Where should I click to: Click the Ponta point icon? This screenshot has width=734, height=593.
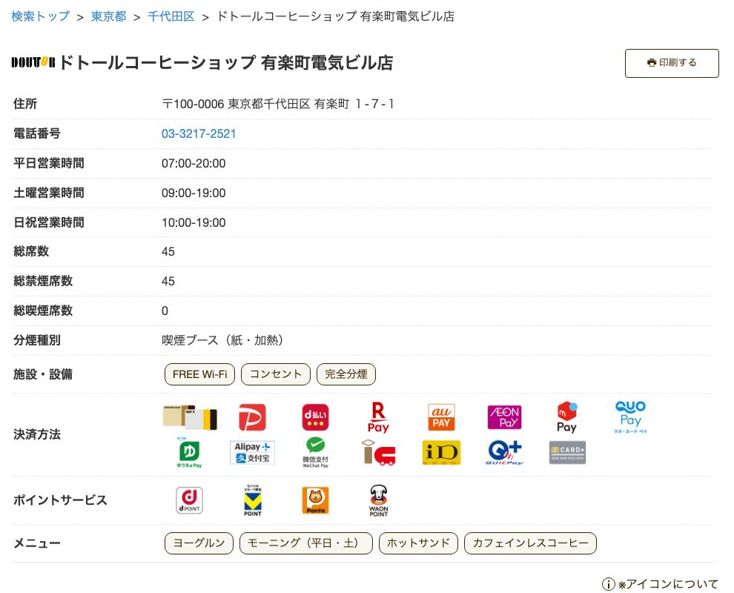315,500
